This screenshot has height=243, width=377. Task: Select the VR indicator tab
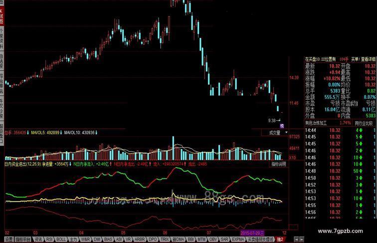pyautogui.click(x=128, y=240)
